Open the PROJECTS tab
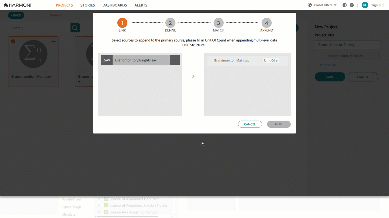Image resolution: width=389 pixels, height=218 pixels. point(64,5)
